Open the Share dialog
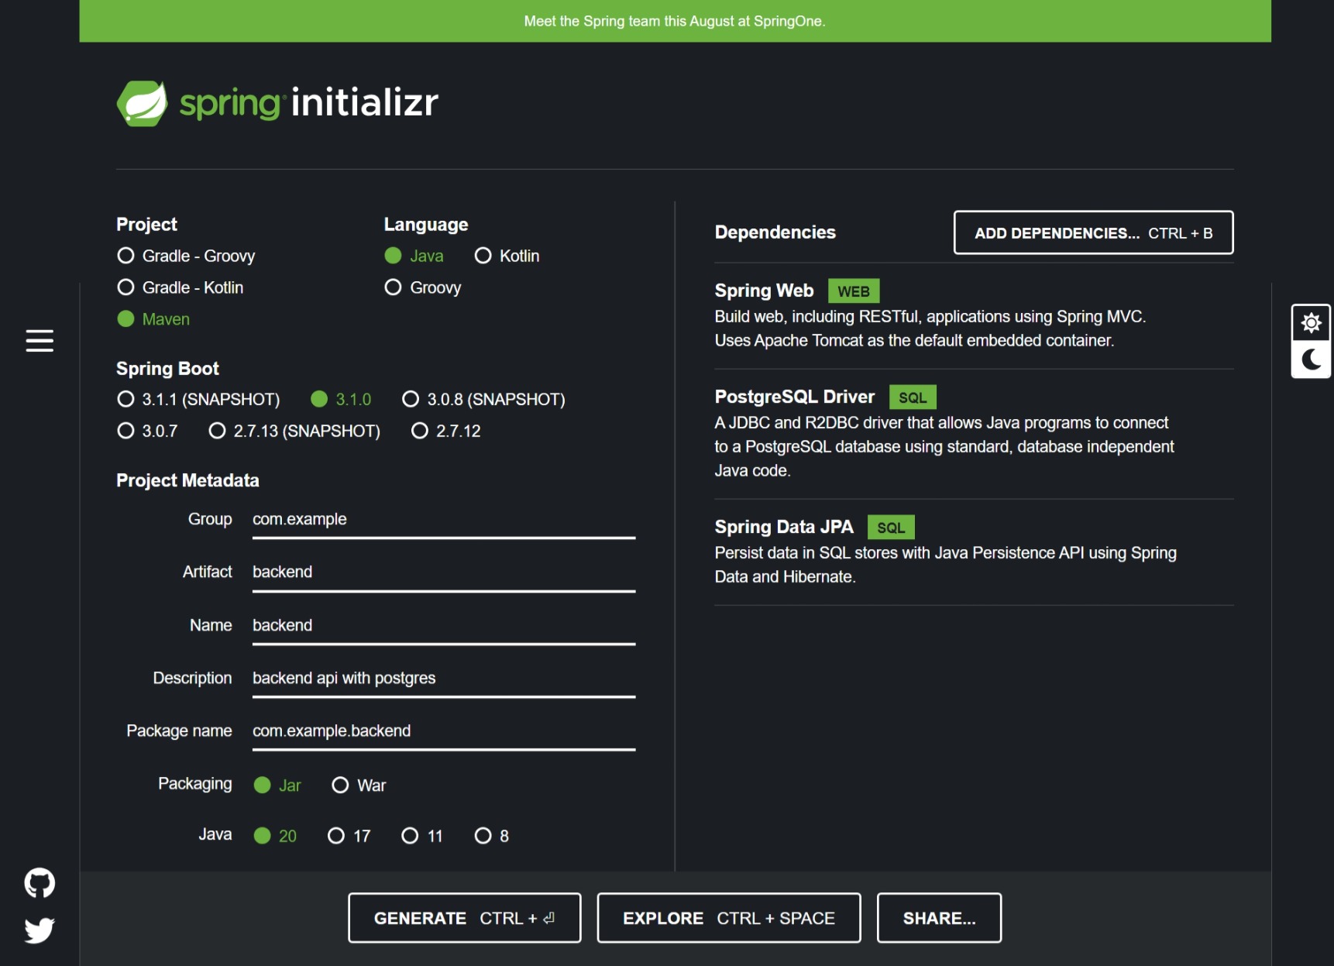The image size is (1334, 966). point(939,918)
